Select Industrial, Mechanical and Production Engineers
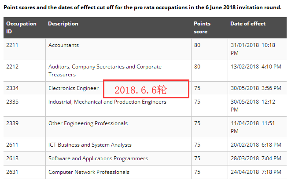 (x=107, y=102)
